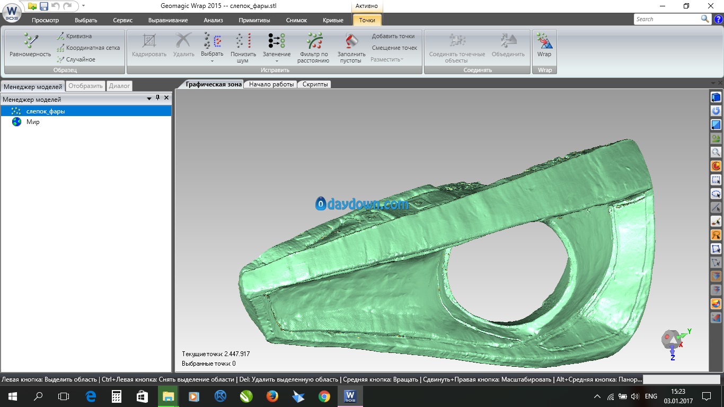Open the Просмотр ribbon tab
Viewport: 724px width, 407px height.
tap(45, 20)
